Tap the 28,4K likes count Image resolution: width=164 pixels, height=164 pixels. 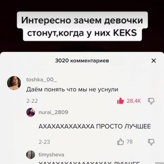pyautogui.click(x=134, y=101)
